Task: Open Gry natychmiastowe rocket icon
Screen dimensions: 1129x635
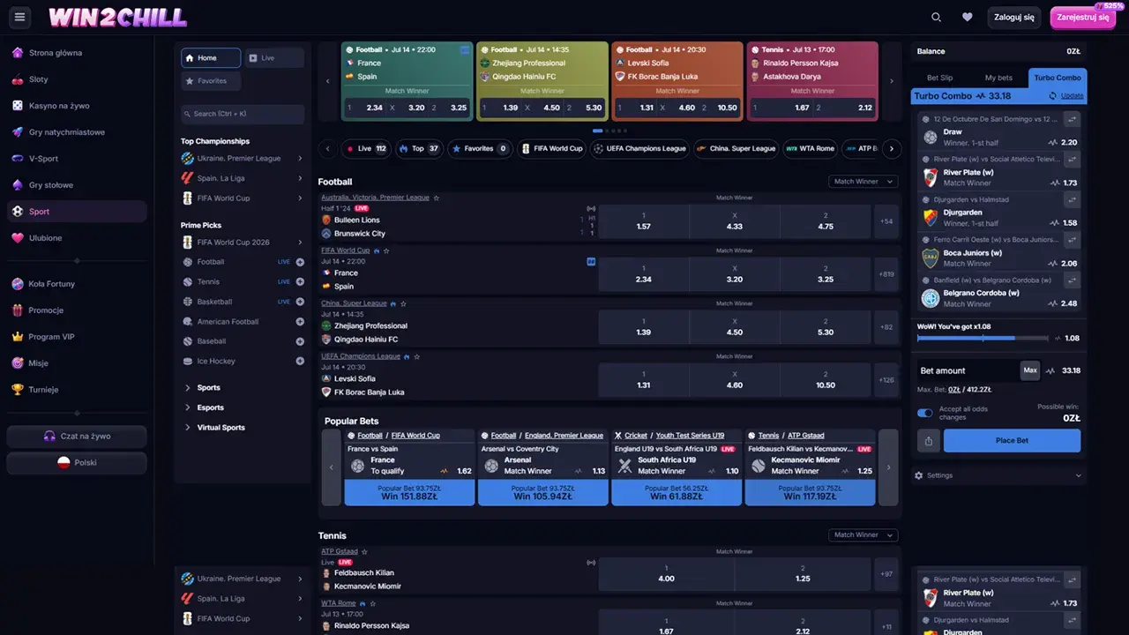Action: click(x=18, y=132)
